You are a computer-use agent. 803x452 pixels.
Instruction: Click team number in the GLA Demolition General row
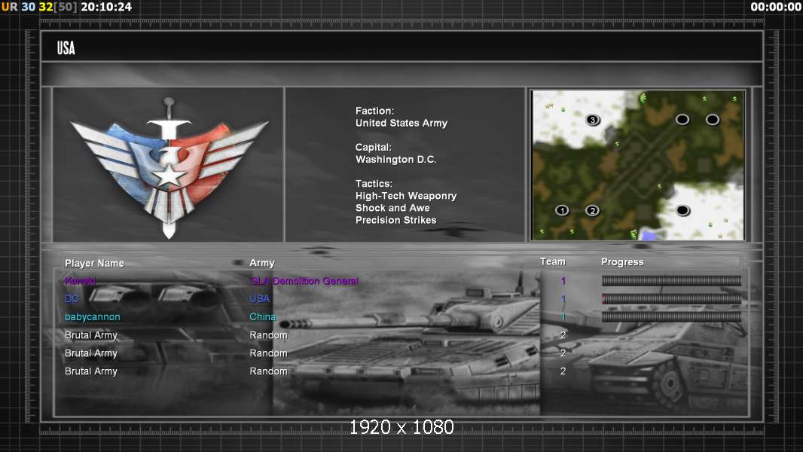[x=563, y=281]
